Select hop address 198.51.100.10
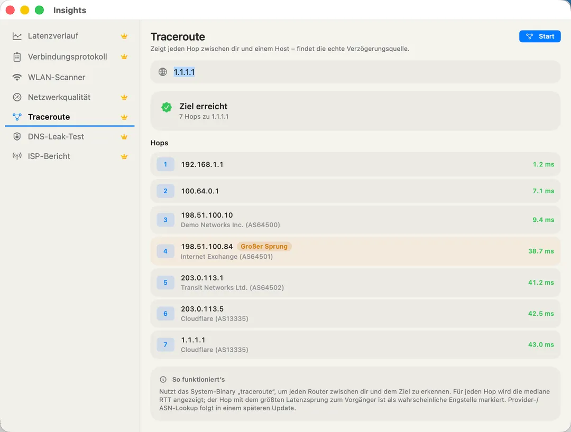The height and width of the screenshot is (432, 571). [207, 215]
